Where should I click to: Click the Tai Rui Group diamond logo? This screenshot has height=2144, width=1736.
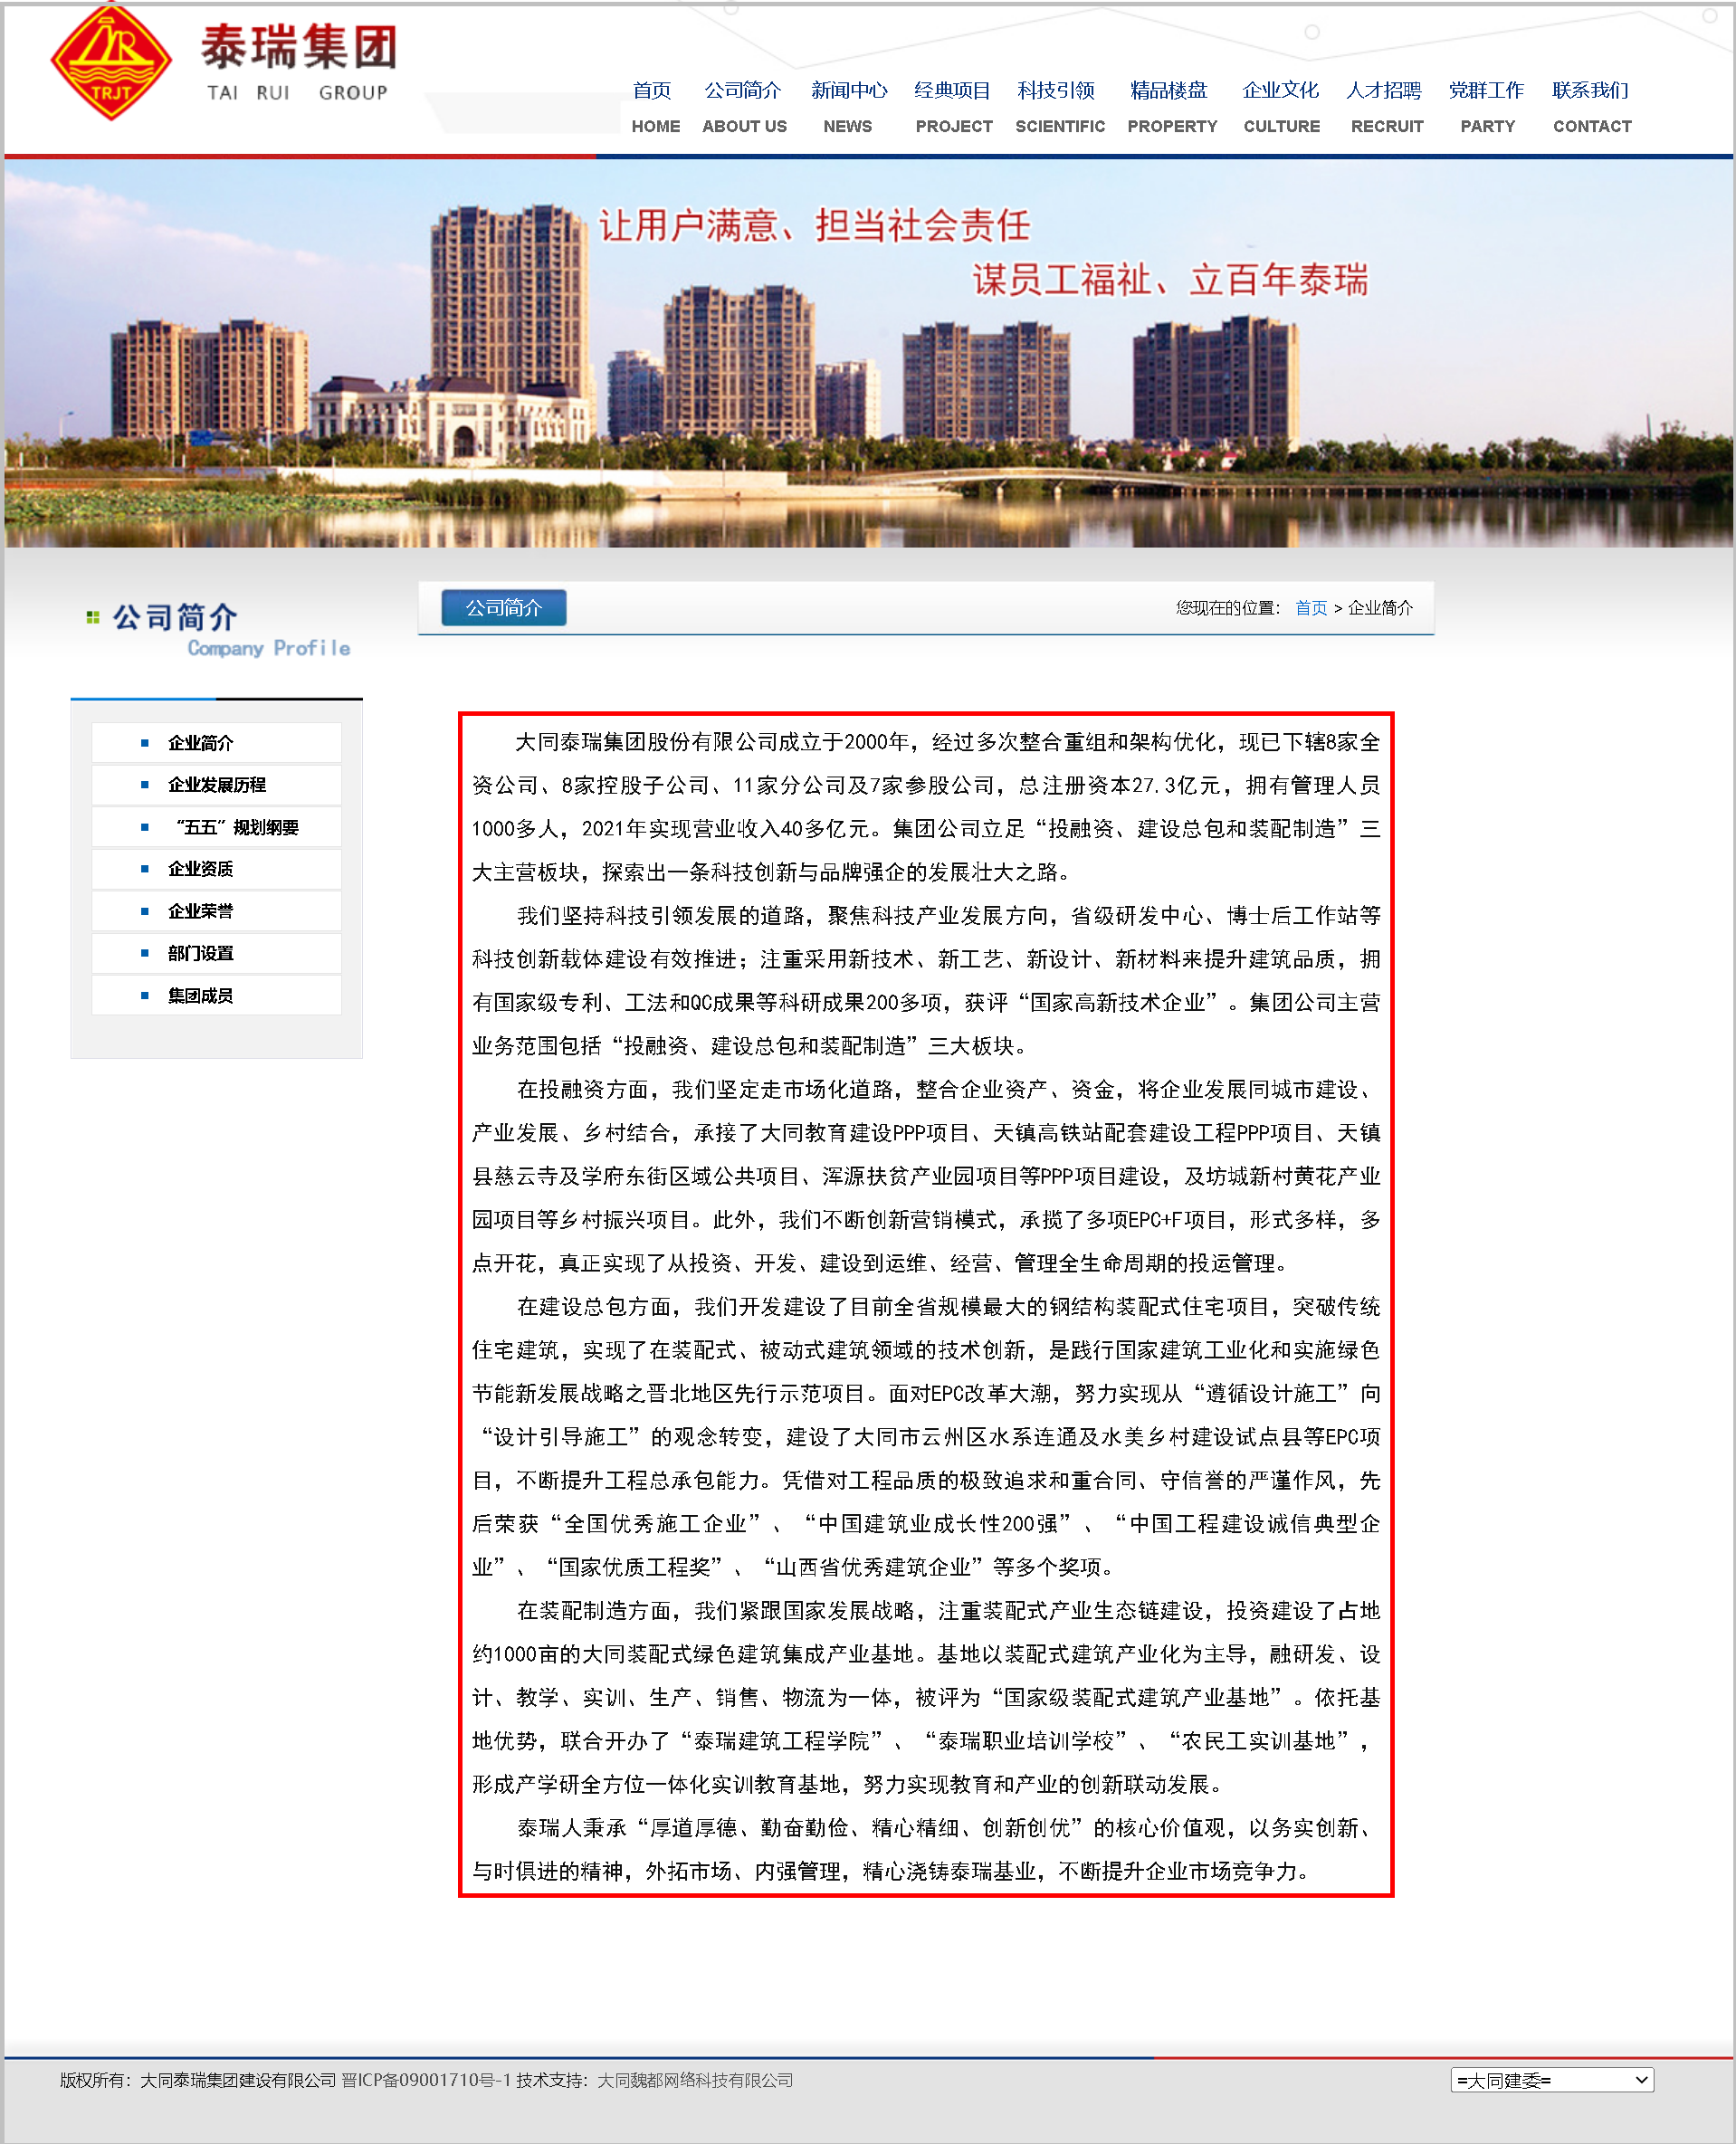[111, 64]
